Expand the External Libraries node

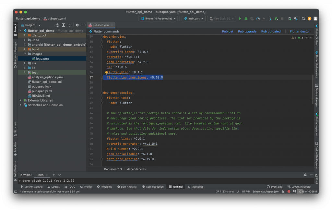coord(20,100)
